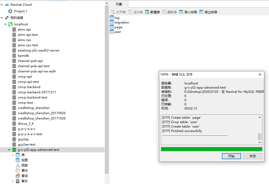This screenshot has width=269, height=184.
Task: Click the green g-s-yii2-app-advanced-test database icon
Action: [x=14, y=150]
